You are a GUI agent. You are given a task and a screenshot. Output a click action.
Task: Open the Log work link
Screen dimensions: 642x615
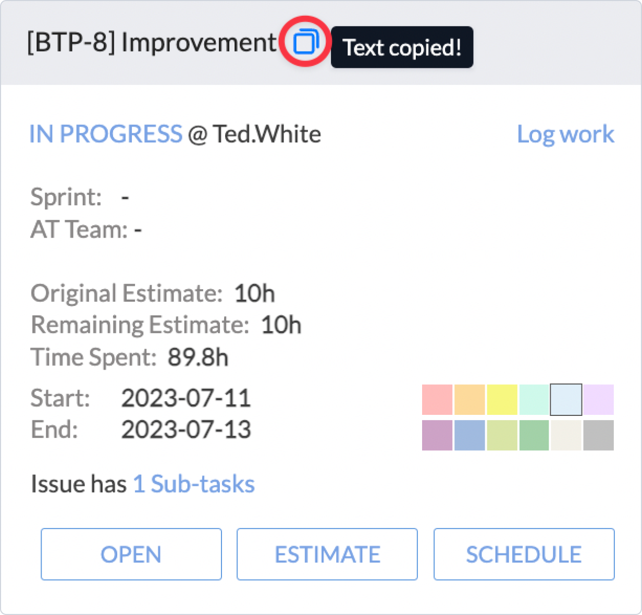tap(565, 134)
